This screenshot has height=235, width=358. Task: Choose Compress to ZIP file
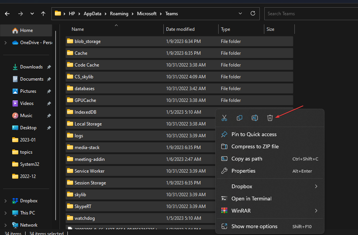click(x=270, y=146)
